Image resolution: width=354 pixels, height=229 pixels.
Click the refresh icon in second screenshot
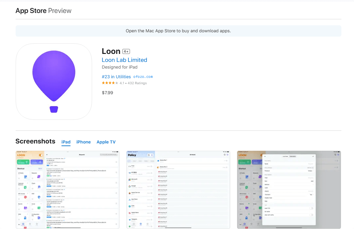point(224,155)
